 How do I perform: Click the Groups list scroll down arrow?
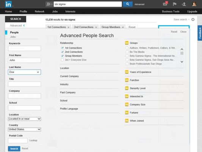point(182,62)
